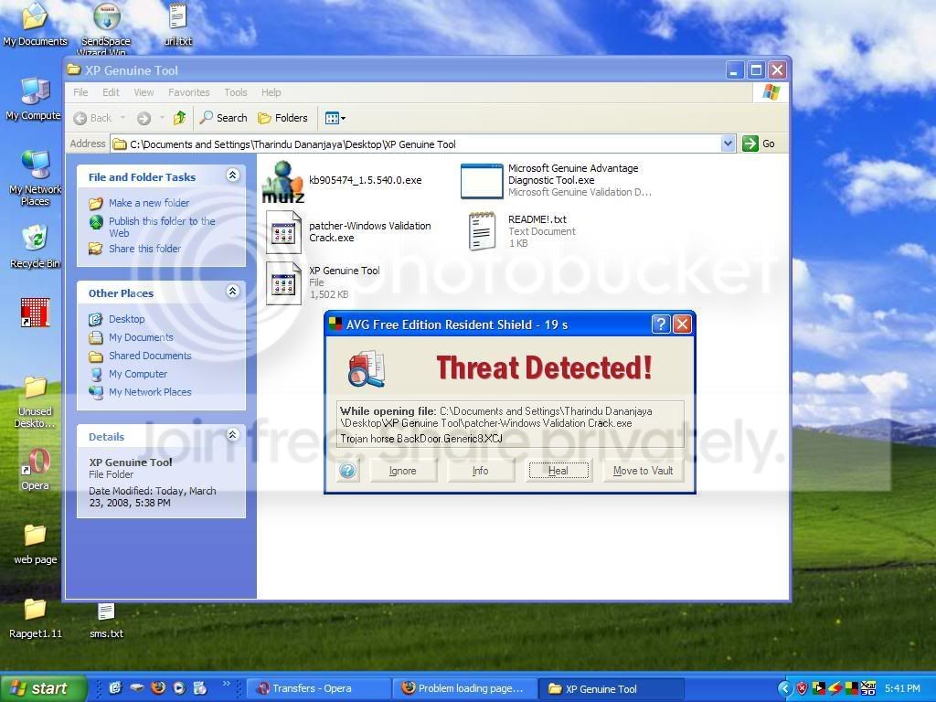Click the Go button
This screenshot has width=936, height=702.
pos(759,144)
